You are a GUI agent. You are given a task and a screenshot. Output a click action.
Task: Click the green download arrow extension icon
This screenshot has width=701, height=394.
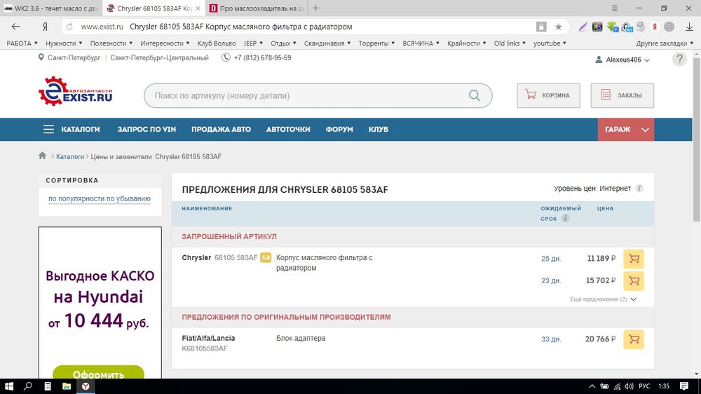(x=612, y=27)
